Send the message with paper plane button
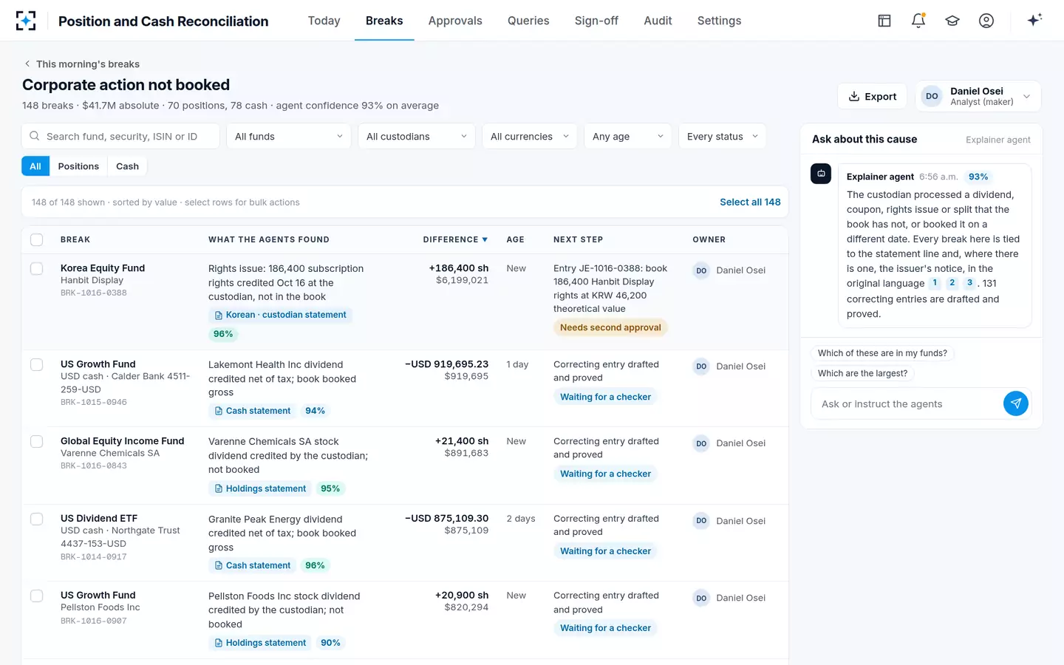The height and width of the screenshot is (665, 1064). tap(1016, 403)
